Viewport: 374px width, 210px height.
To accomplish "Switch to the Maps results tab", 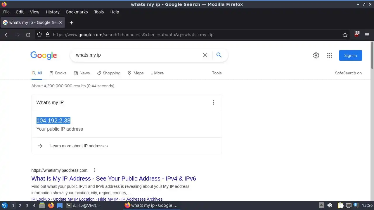I will pos(136,73).
